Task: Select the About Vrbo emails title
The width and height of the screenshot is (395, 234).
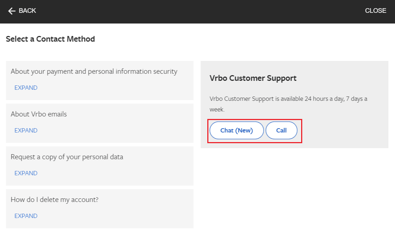Action: [x=39, y=114]
